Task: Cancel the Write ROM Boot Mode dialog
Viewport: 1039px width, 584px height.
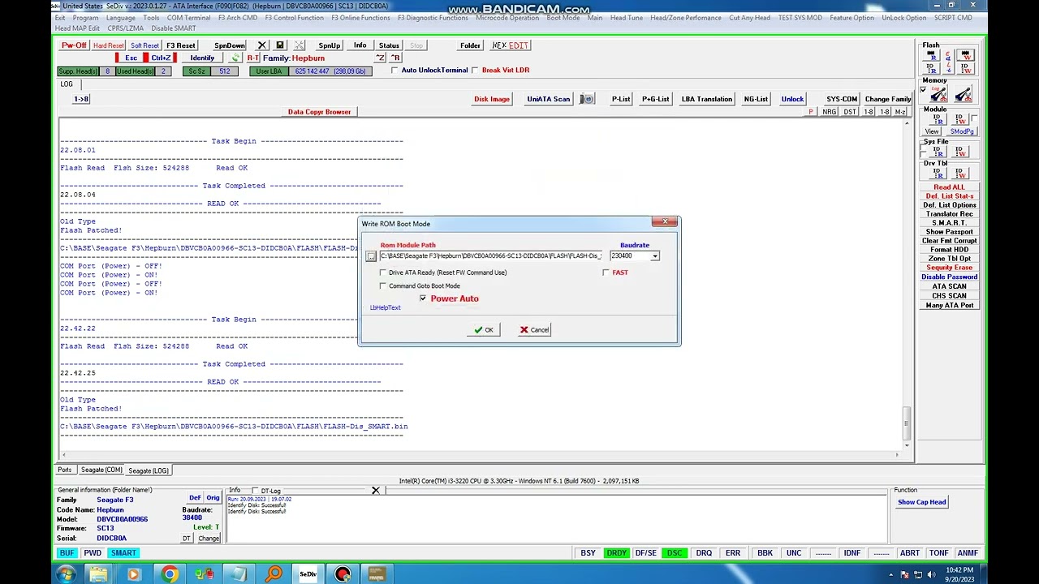Action: point(535,330)
